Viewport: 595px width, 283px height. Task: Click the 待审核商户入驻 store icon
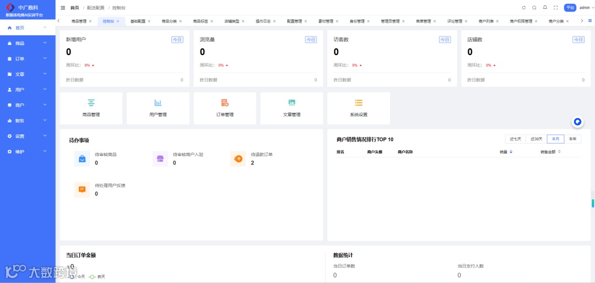pos(160,159)
